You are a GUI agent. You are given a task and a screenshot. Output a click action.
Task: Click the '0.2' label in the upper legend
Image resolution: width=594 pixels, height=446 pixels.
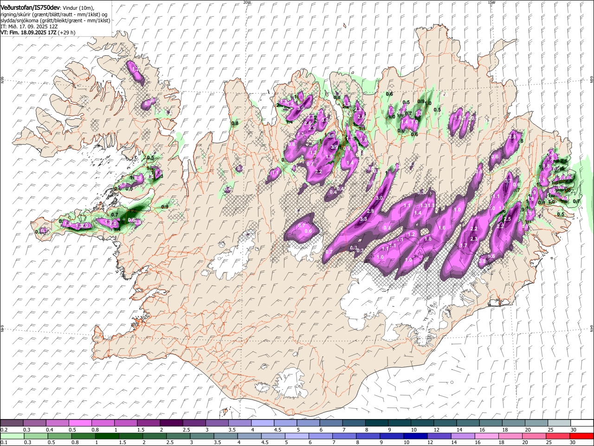coord(3,430)
